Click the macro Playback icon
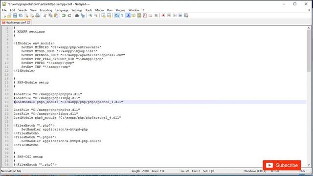313x176 pixels. click(x=175, y=16)
